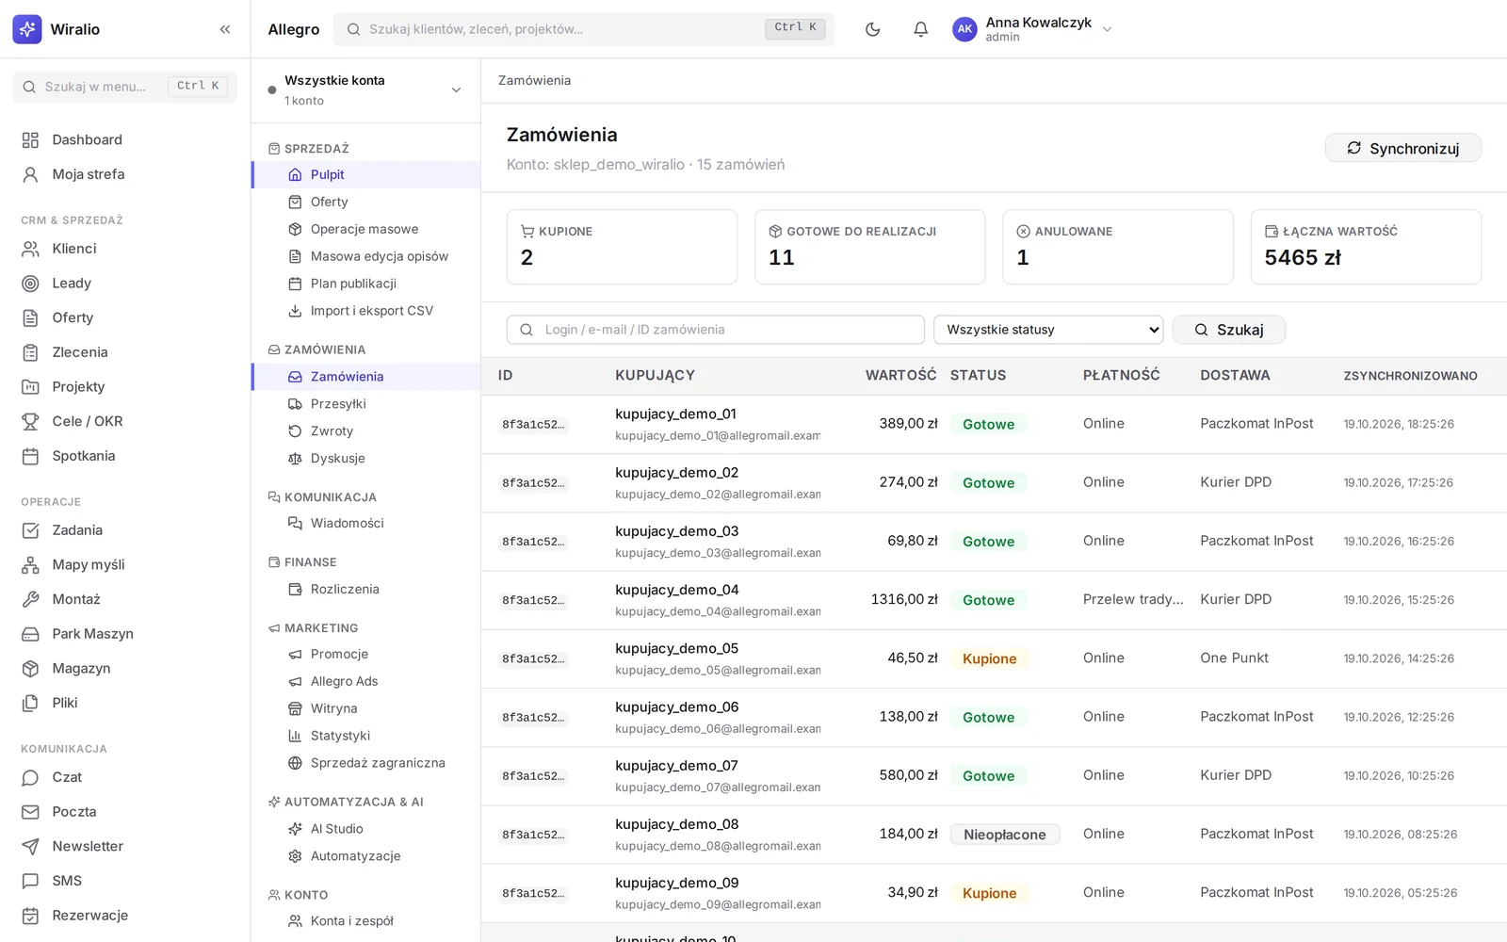
Task: Click the Synchronizuj button
Action: [1403, 148]
